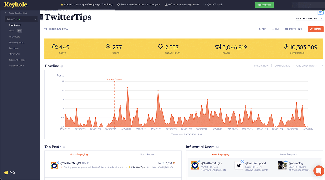Viewport: 325px width, 180px height.
Task: Switch Top Posts to Most Recent
Action: 147,154
